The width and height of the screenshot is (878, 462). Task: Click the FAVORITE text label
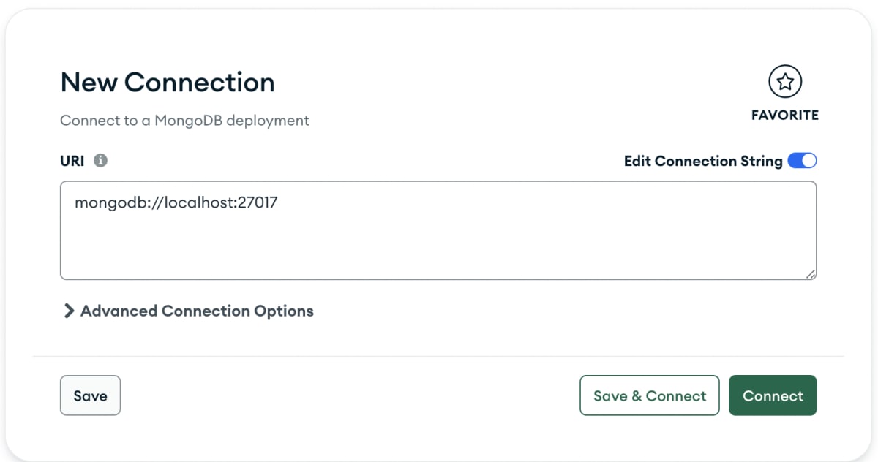[785, 115]
